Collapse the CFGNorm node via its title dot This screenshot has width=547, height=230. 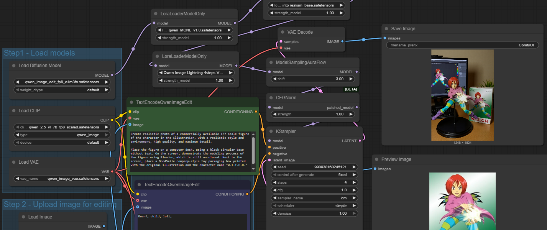point(271,98)
